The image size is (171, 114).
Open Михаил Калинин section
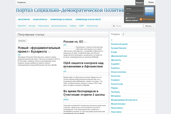point(118,104)
